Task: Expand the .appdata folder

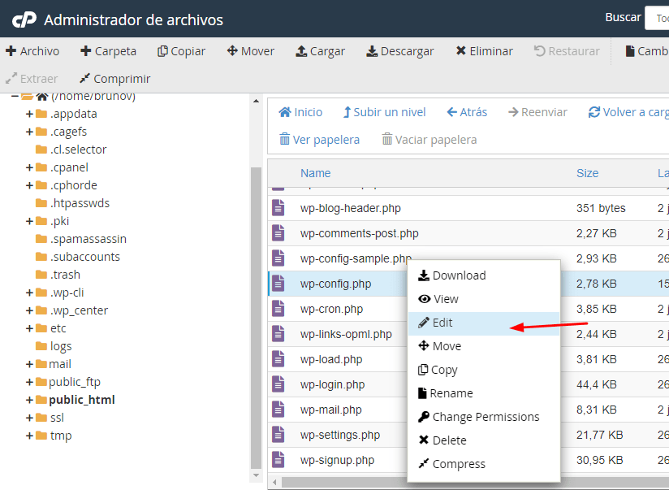Action: 29,114
